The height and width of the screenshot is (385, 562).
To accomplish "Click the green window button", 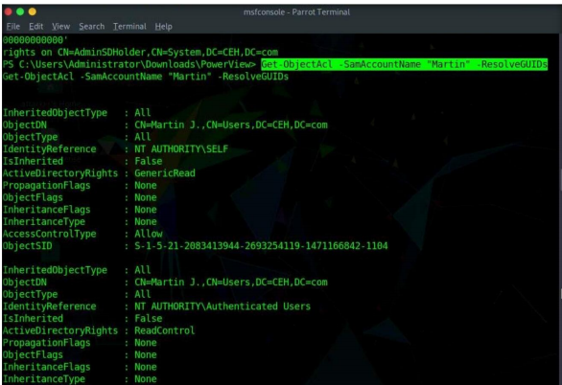I will (20, 11).
